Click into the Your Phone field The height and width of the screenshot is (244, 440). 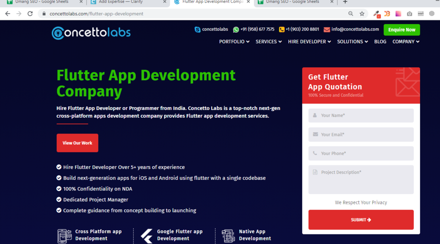[361, 153]
